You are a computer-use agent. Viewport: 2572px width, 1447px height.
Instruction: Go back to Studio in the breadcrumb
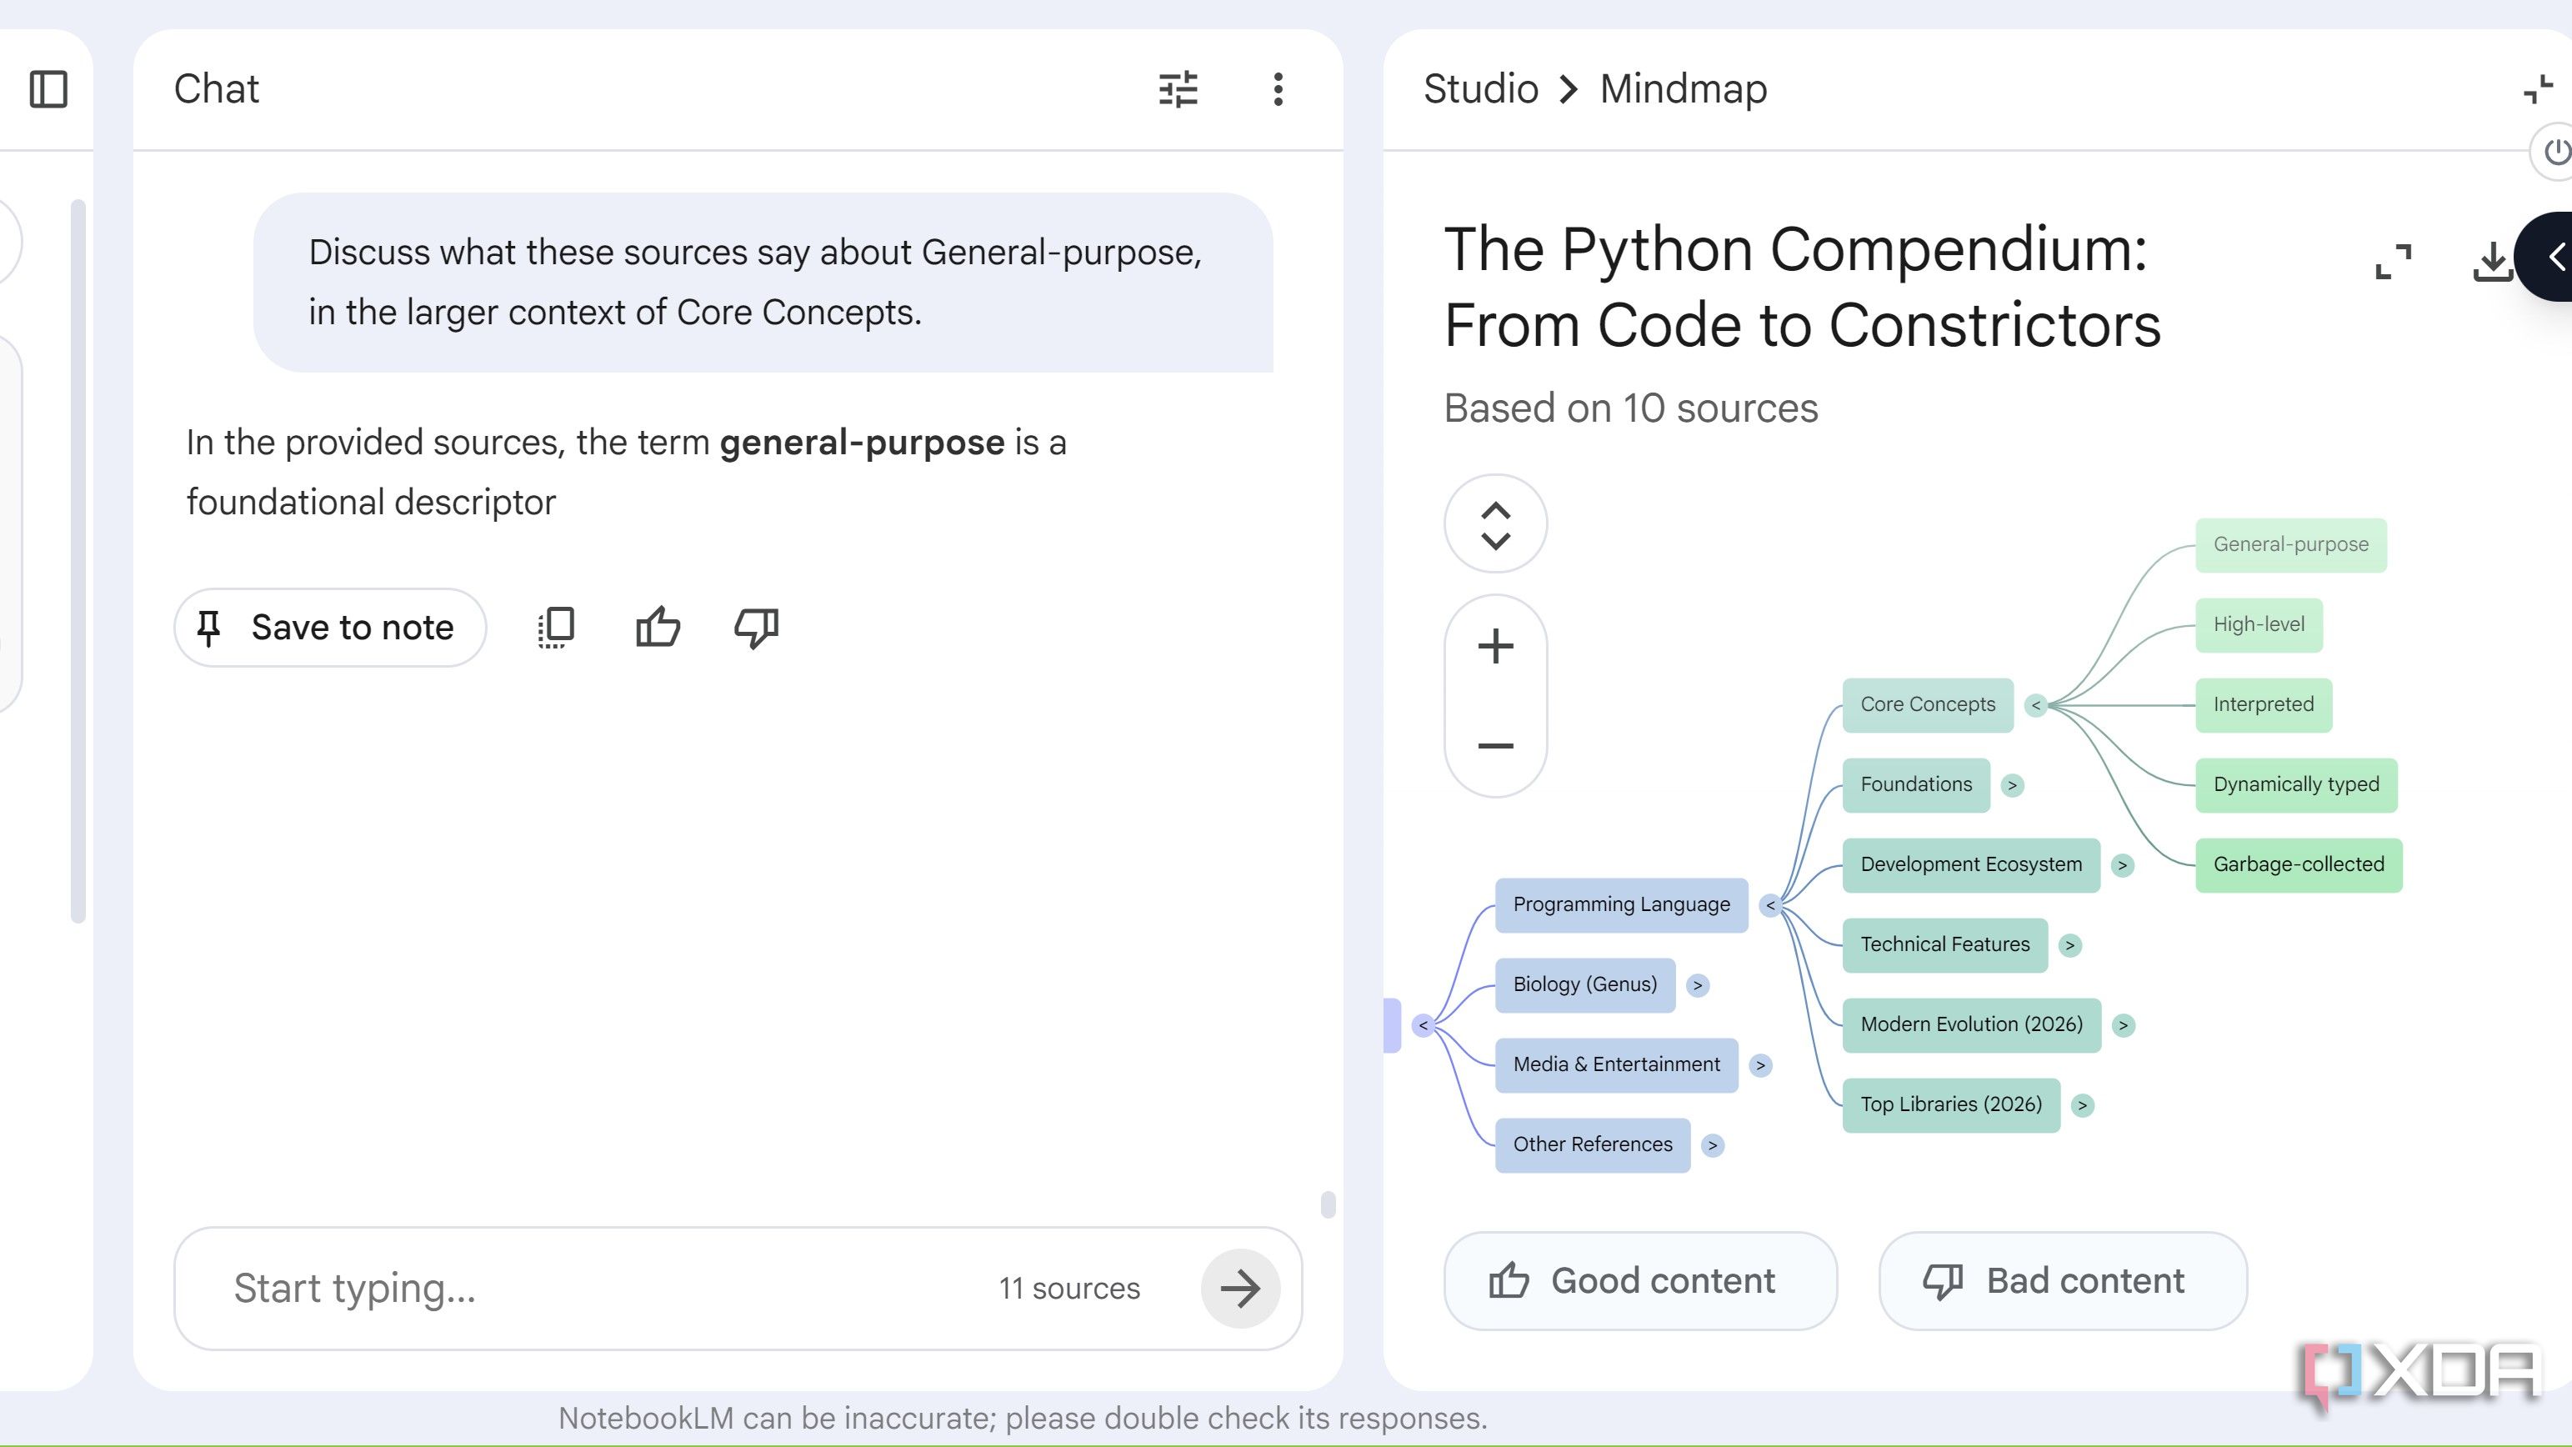point(1481,89)
